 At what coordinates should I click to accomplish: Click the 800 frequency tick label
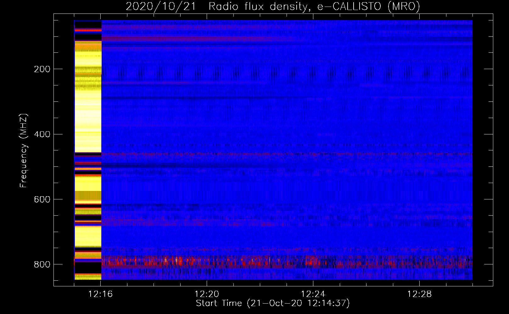[x=42, y=264]
